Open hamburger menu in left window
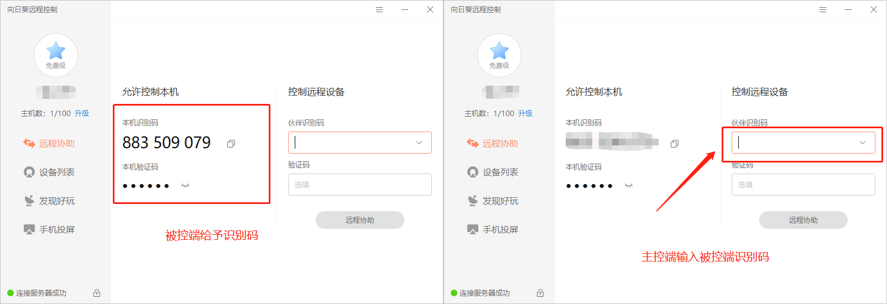The height and width of the screenshot is (304, 887). click(379, 10)
